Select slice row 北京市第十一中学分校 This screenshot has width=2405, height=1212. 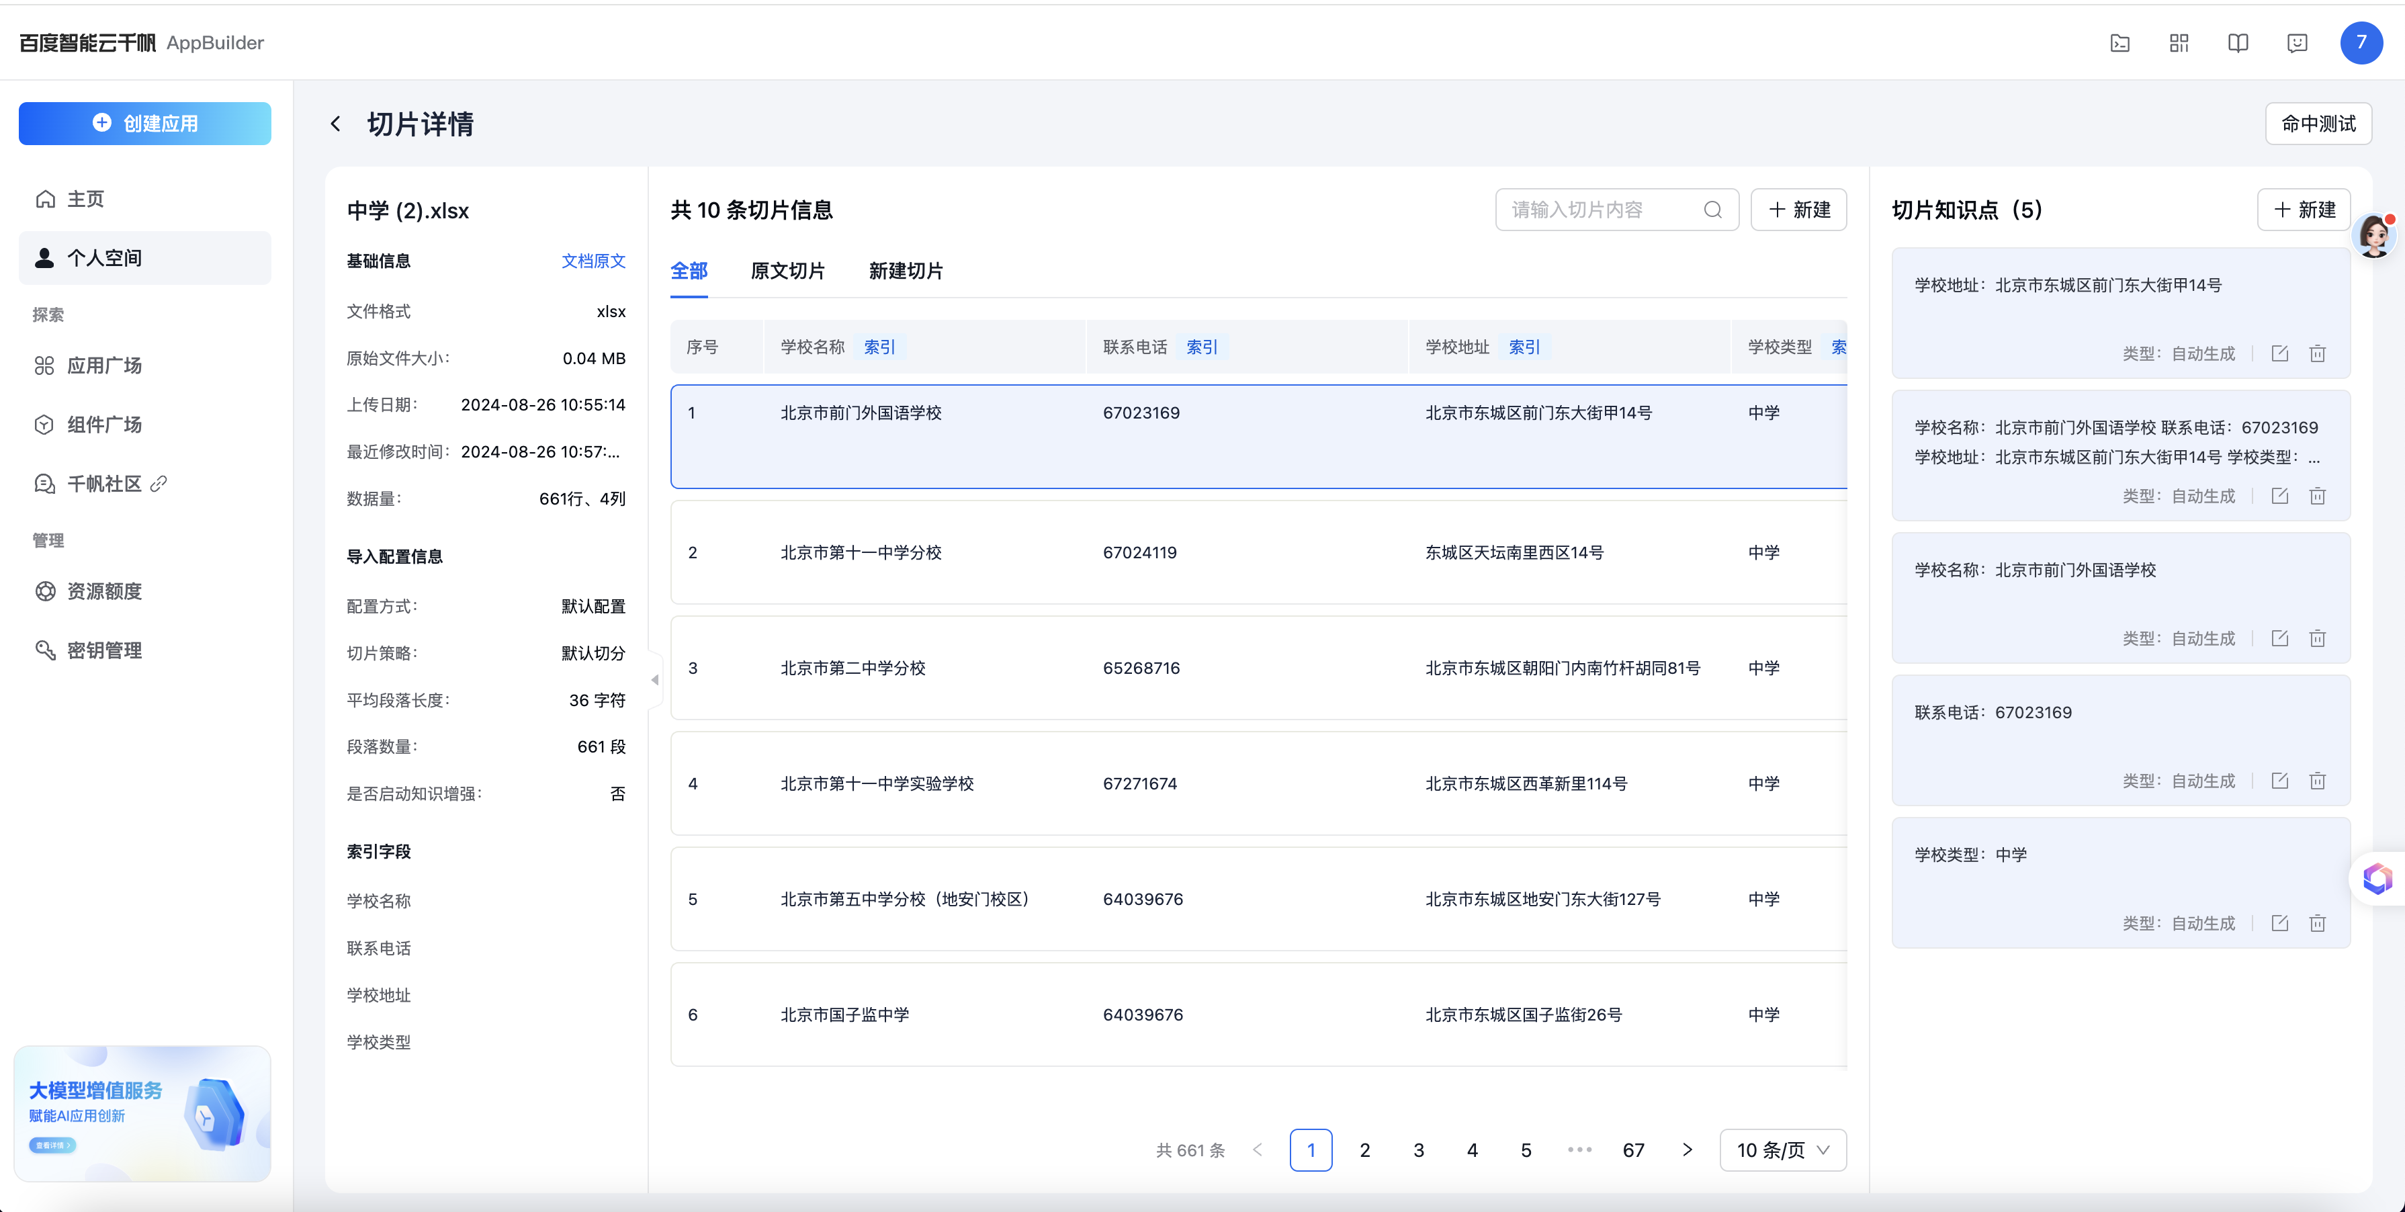tap(1258, 553)
